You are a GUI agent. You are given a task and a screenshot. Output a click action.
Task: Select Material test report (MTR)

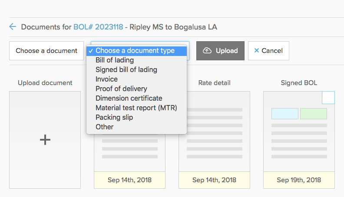pos(136,108)
